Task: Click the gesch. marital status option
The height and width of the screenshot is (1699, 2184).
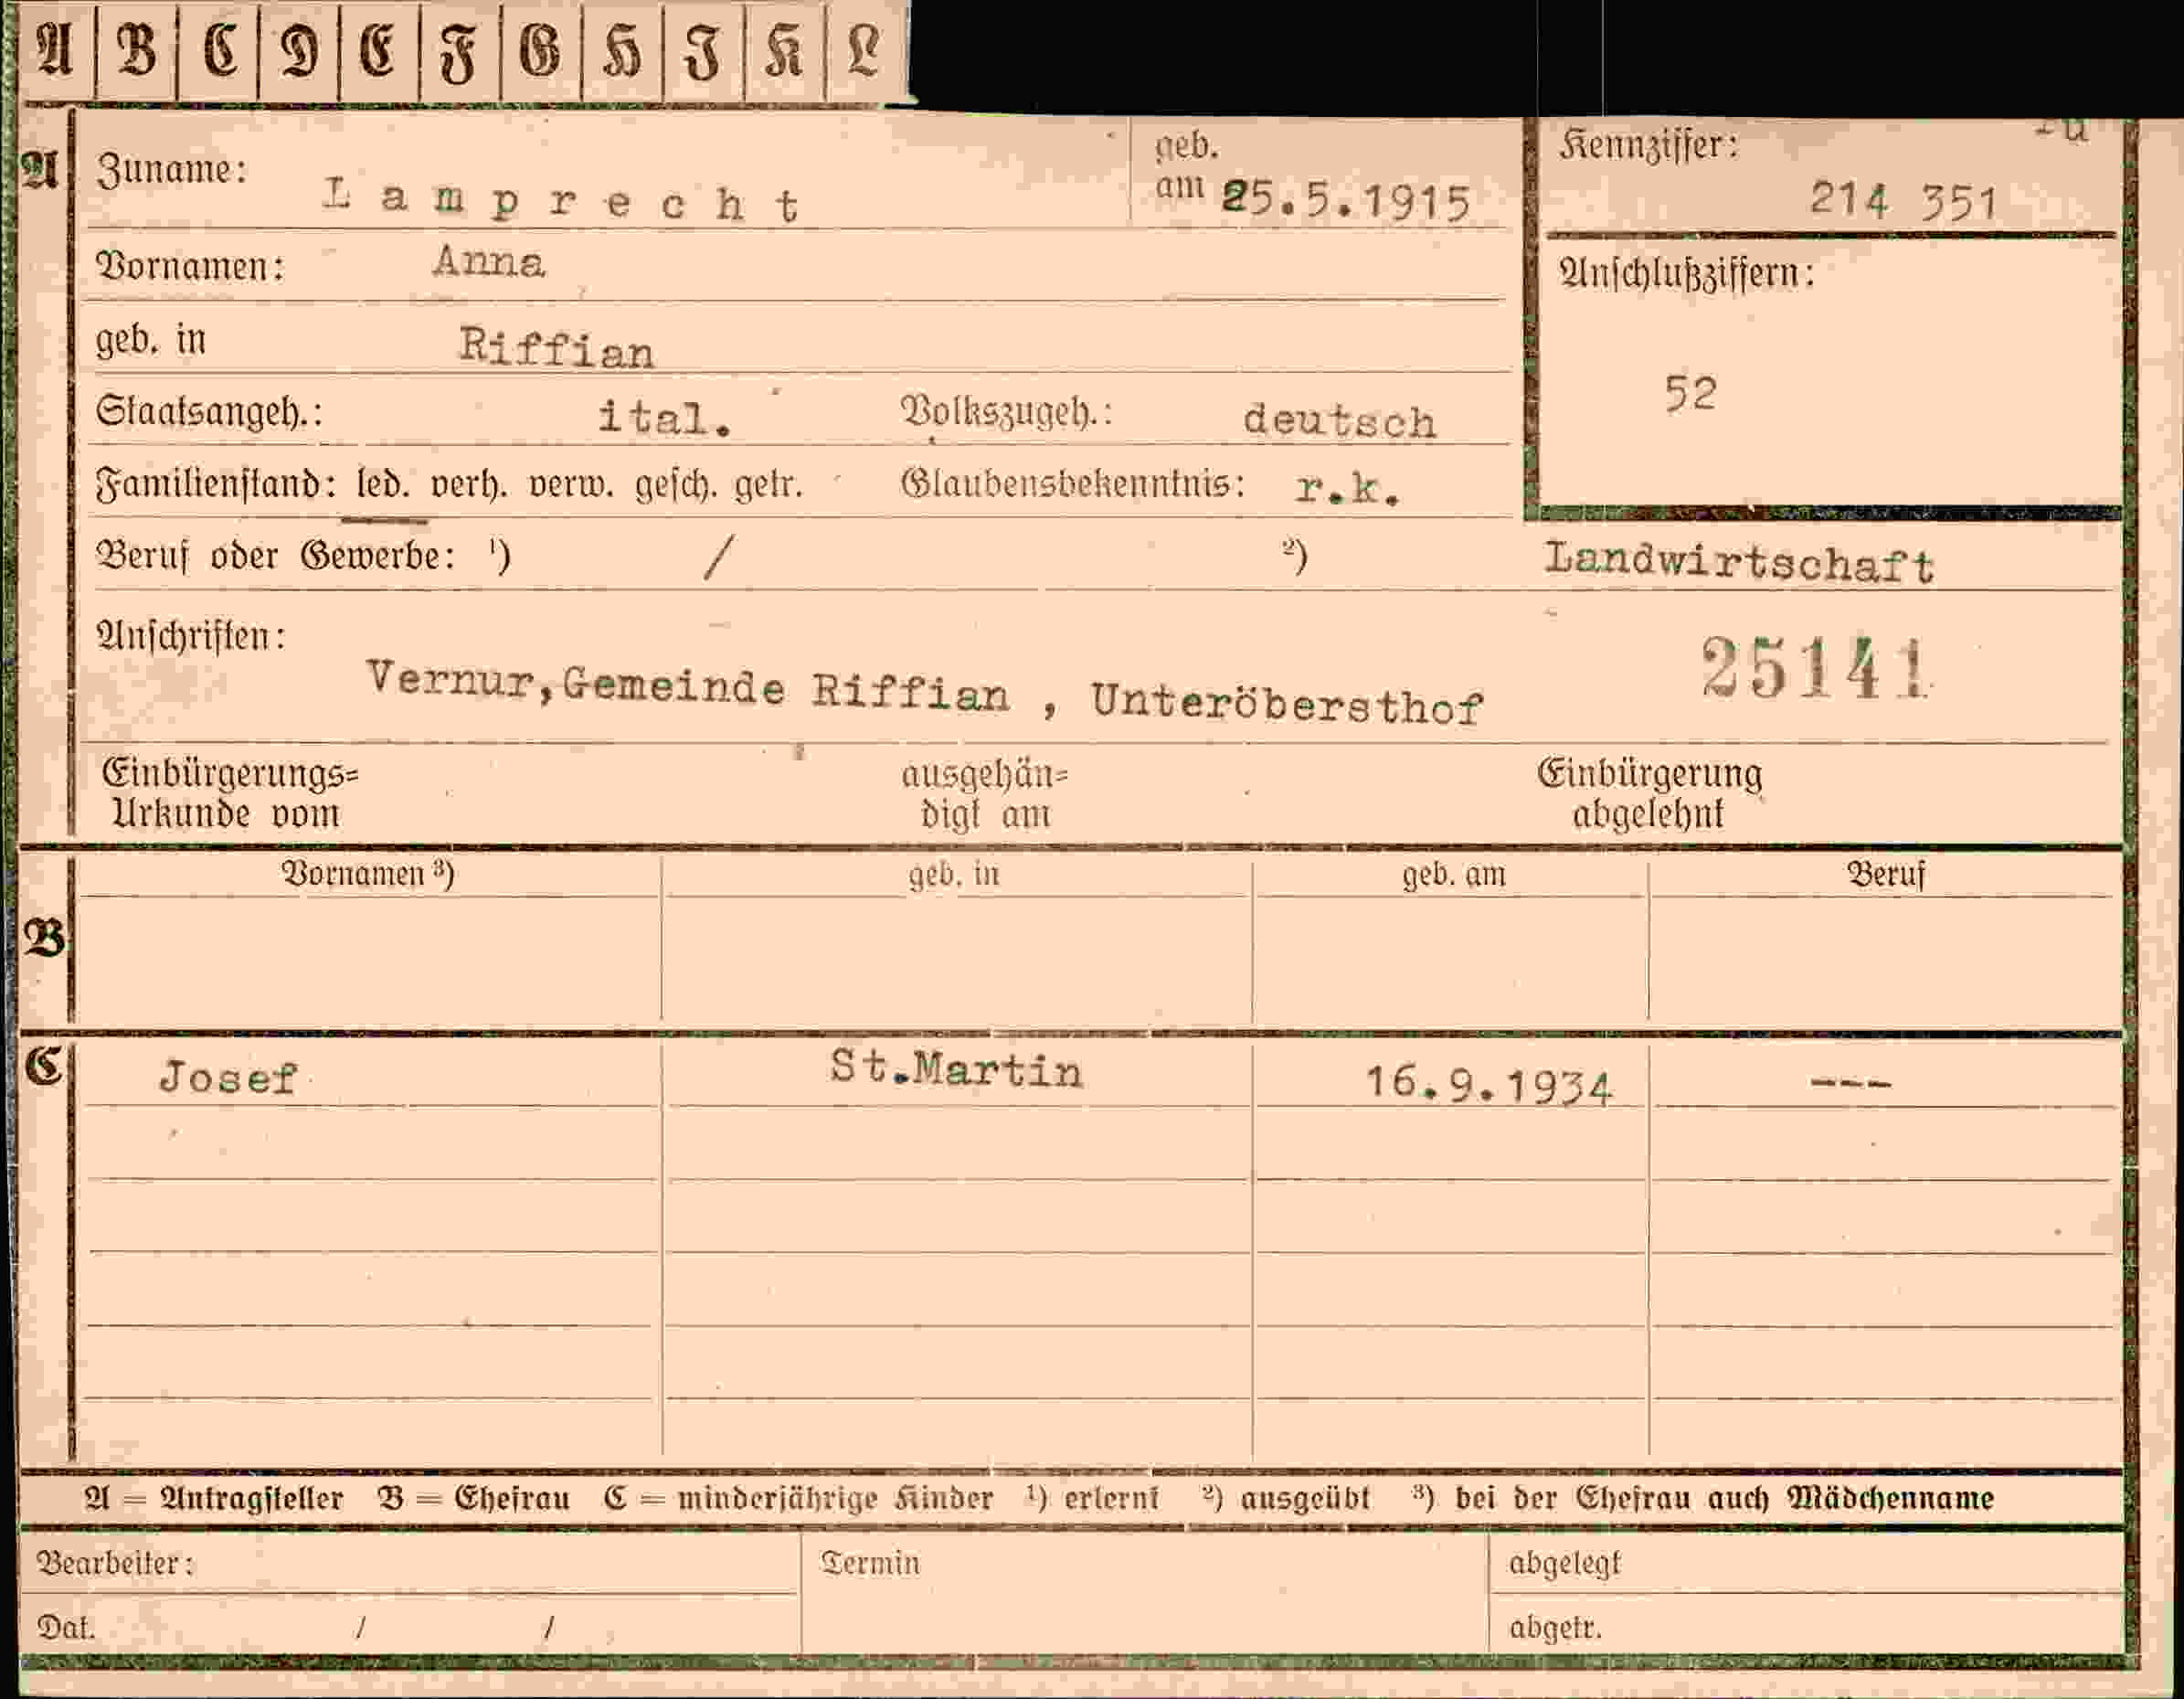Action: click(x=675, y=487)
